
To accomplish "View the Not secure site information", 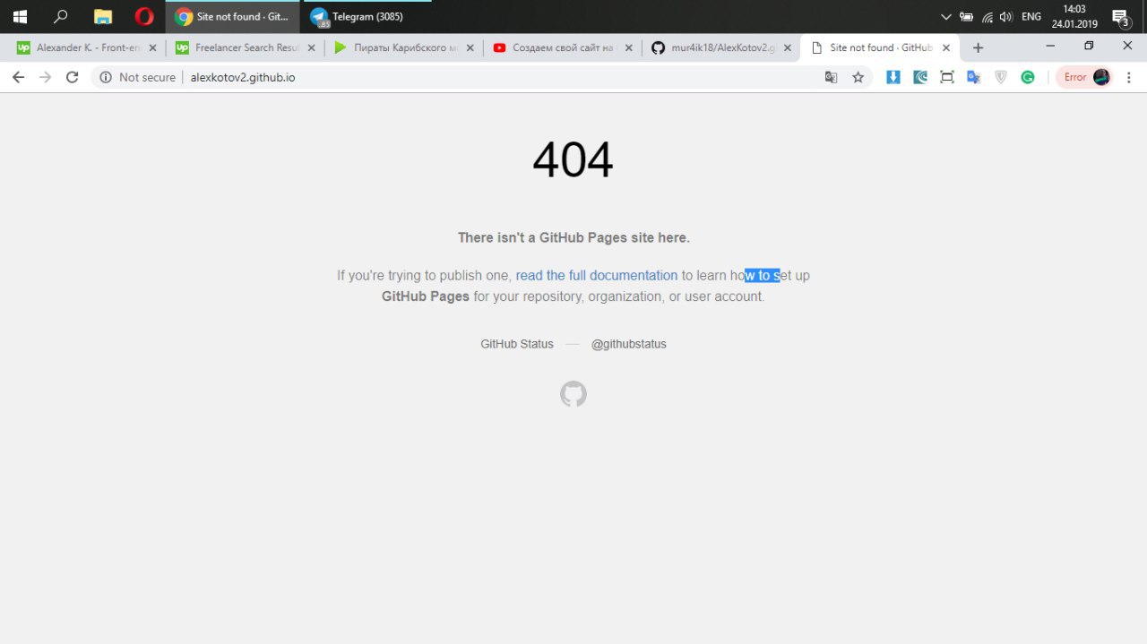I will pos(137,77).
